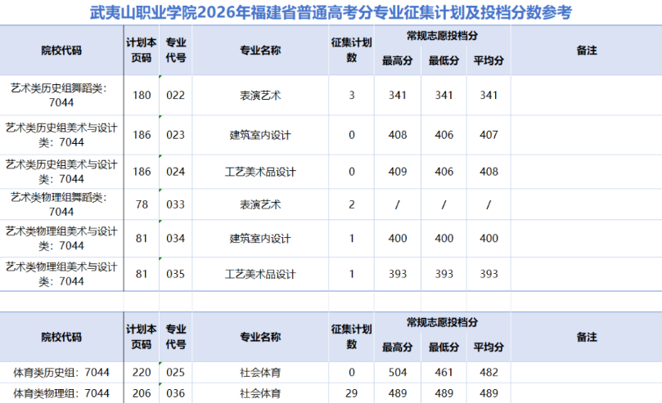Select 艺术类历史组美术与设计类 cell in the 023 row
This screenshot has height=403, width=662.
(61, 135)
